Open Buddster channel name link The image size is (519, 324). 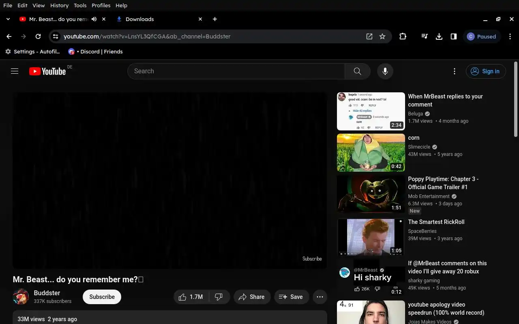point(47,293)
